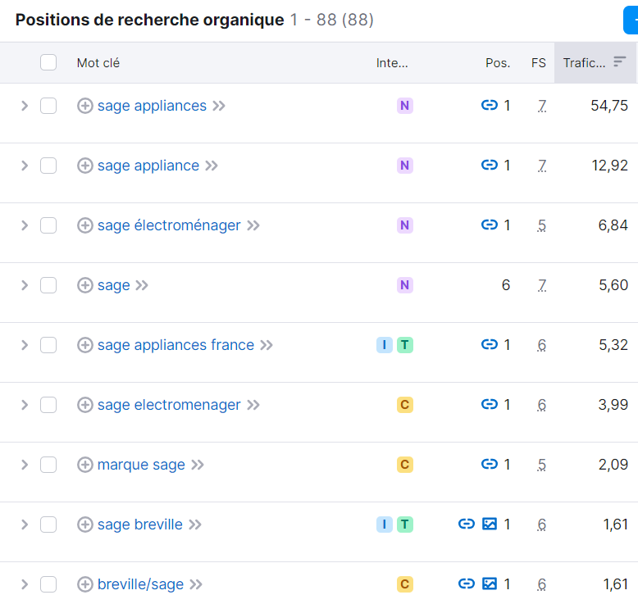Open the sage électroménager keyword link
Image resolution: width=638 pixels, height=604 pixels.
tap(169, 225)
